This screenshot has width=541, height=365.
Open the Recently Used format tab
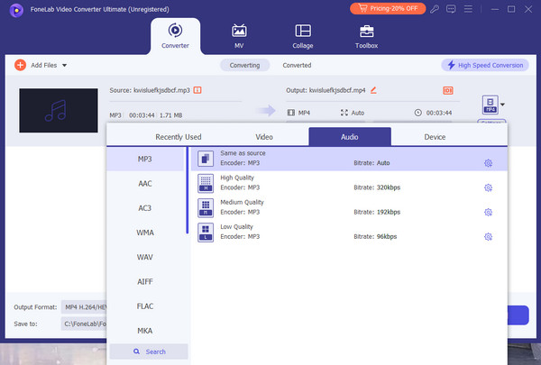point(179,137)
